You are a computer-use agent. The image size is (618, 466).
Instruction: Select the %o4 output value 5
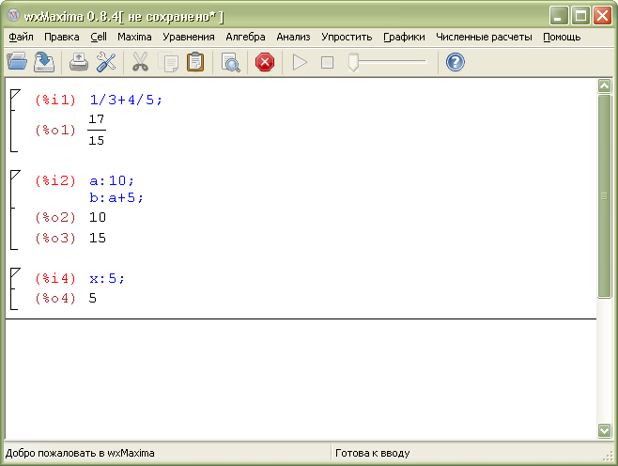[93, 298]
